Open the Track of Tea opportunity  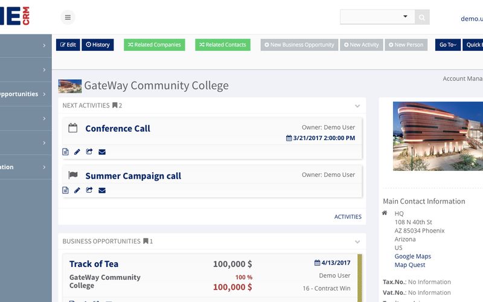[x=94, y=264]
